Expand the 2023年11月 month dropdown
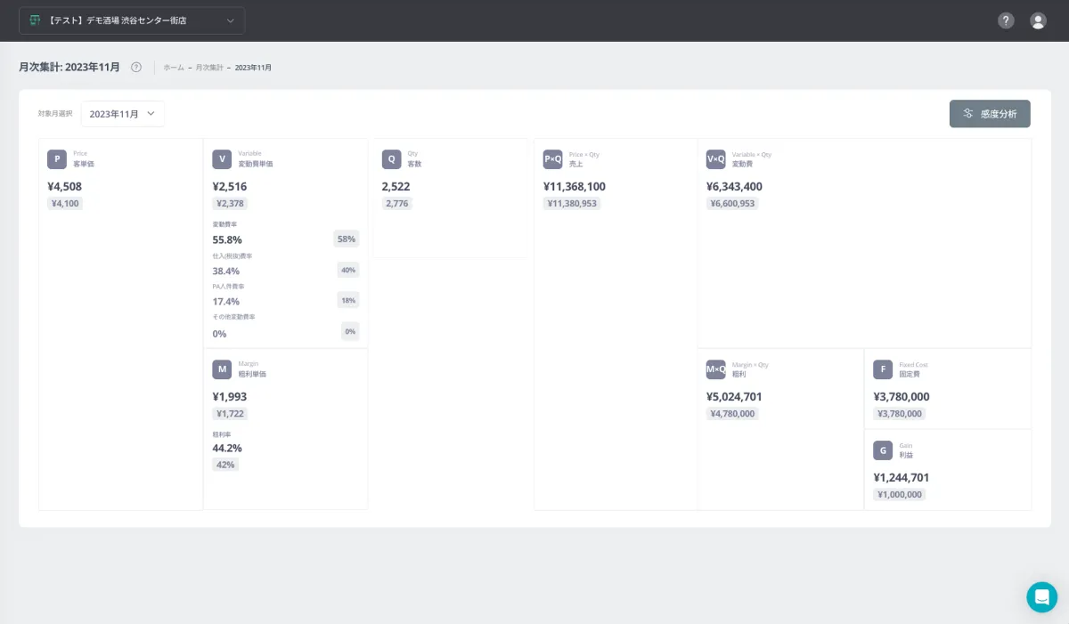The height and width of the screenshot is (624, 1069). [x=123, y=114]
